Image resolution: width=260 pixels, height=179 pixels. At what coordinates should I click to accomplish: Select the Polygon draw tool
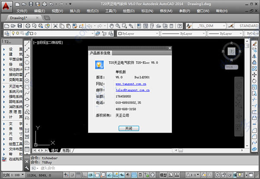tap(27, 62)
